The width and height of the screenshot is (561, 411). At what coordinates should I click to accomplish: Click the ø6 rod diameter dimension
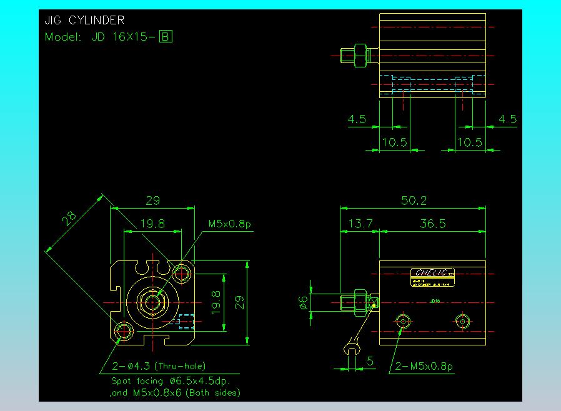point(303,302)
